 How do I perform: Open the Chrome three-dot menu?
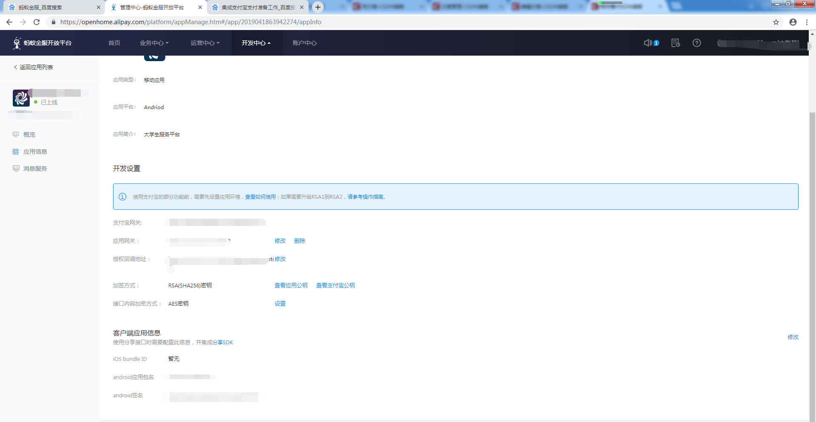coord(807,22)
